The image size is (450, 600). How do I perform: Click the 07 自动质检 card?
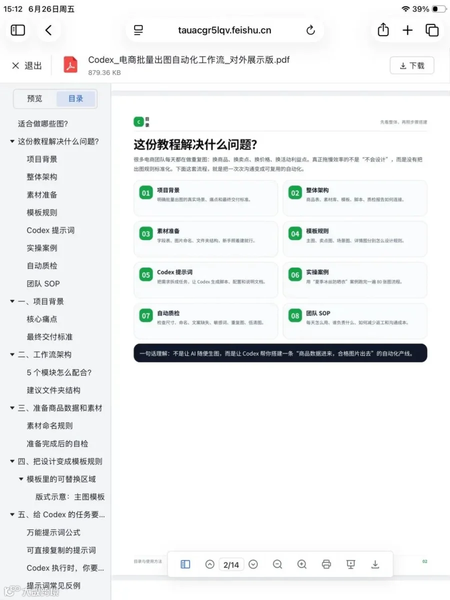point(205,321)
